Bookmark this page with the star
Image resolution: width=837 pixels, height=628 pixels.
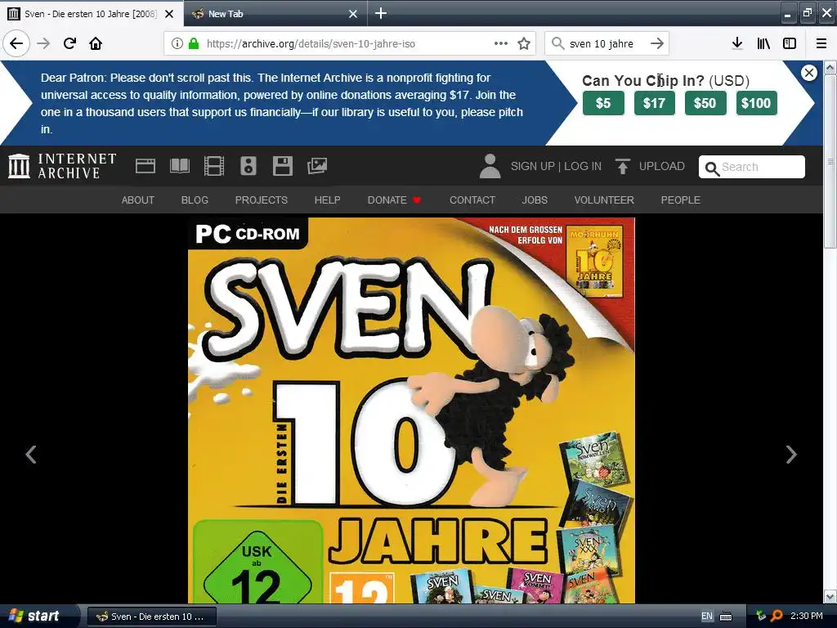coord(524,43)
